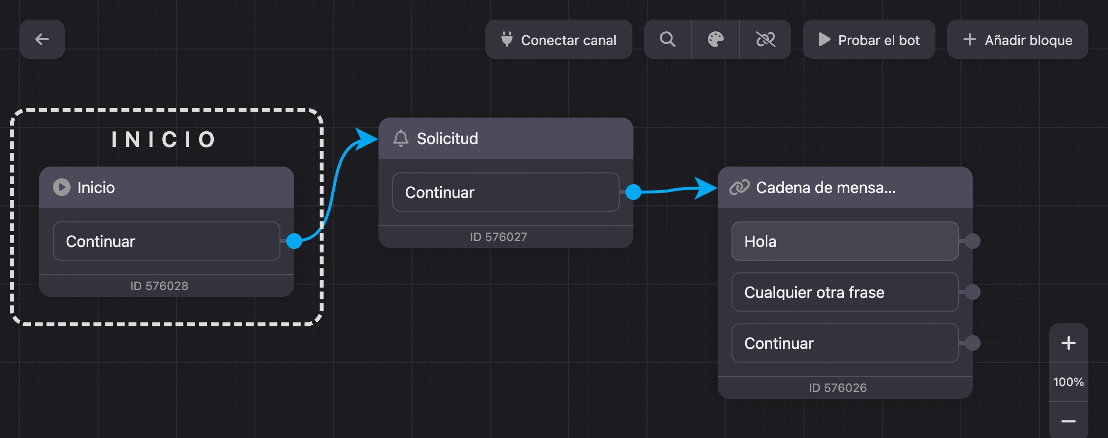Select the Hola option in message chain
1108x438 pixels.
[x=845, y=241]
